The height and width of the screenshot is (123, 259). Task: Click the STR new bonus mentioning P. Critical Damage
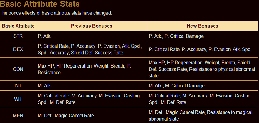click(176, 36)
